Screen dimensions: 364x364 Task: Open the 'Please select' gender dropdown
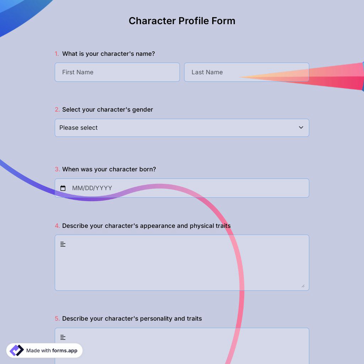coord(182,127)
